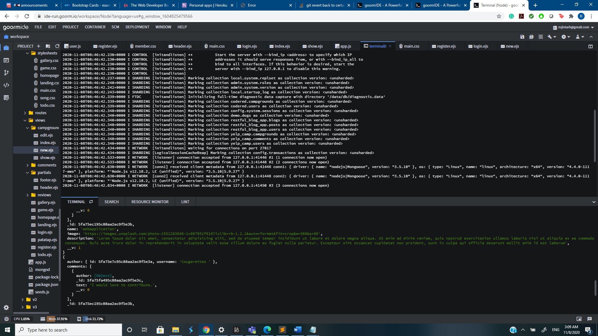This screenshot has width=598, height=336.
Task: Open the run play button dropdown arrow
Action: [569, 37]
